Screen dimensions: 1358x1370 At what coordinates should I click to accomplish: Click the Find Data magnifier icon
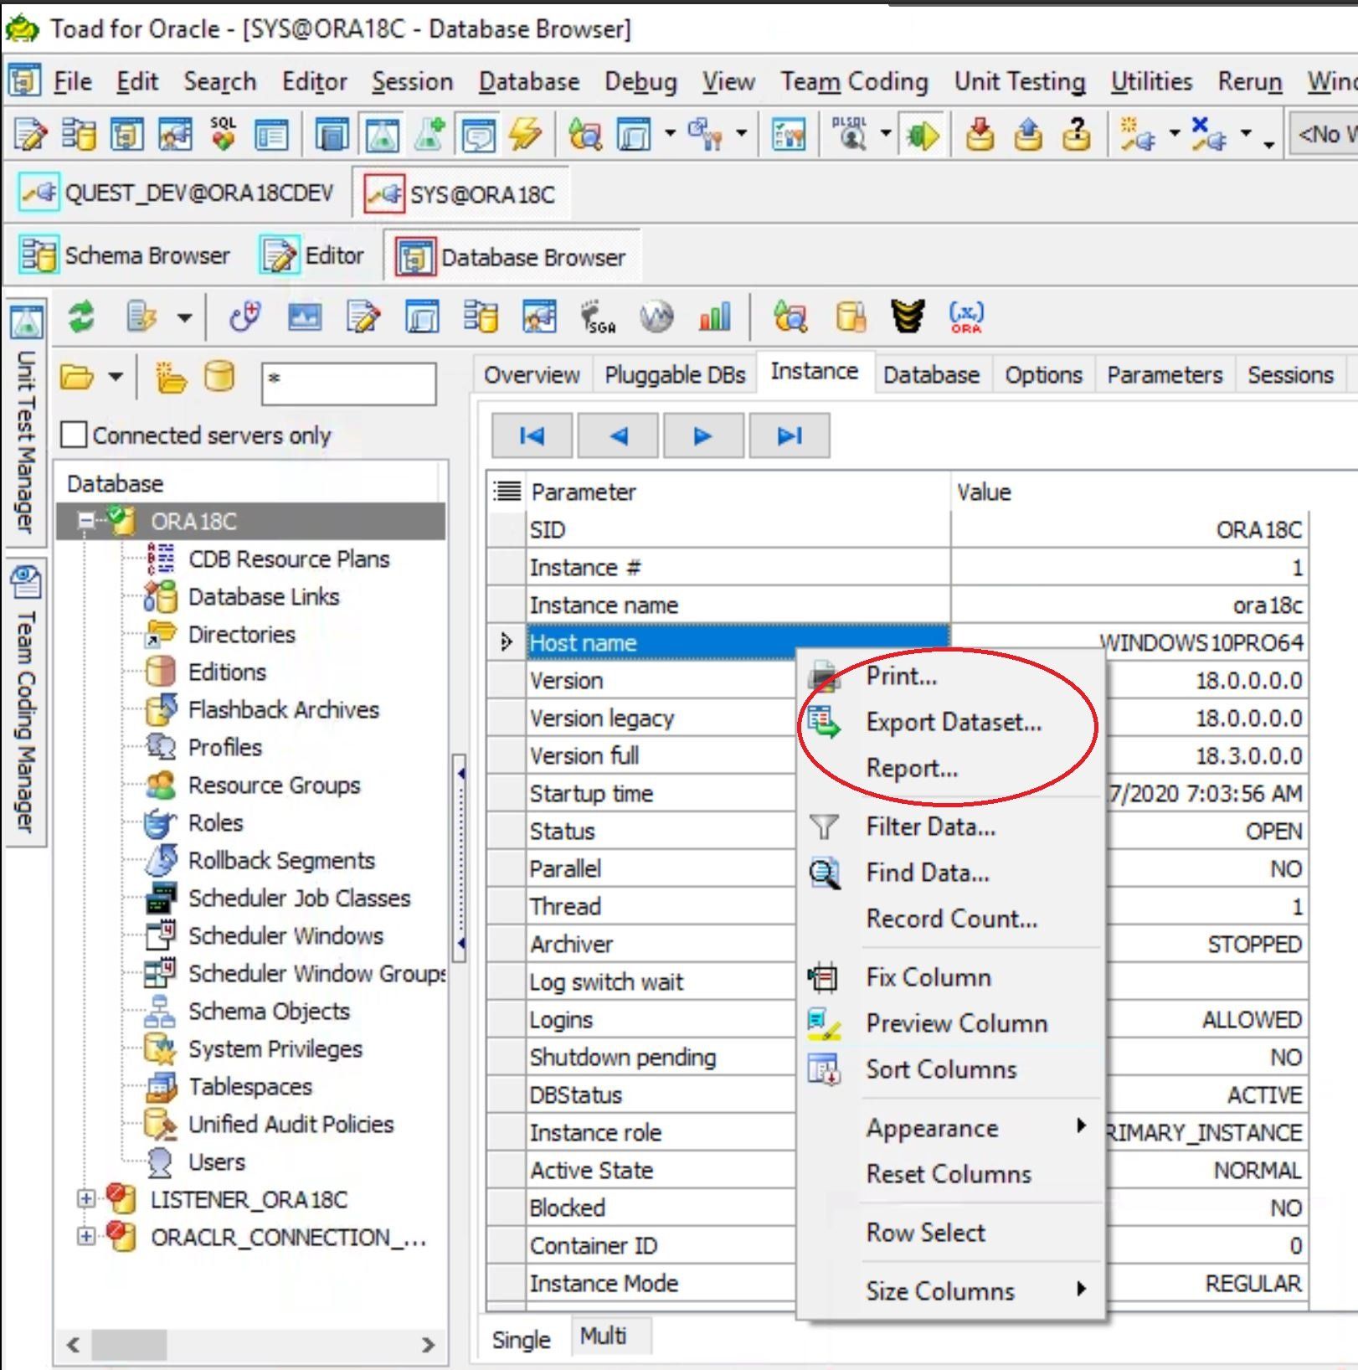pos(824,873)
